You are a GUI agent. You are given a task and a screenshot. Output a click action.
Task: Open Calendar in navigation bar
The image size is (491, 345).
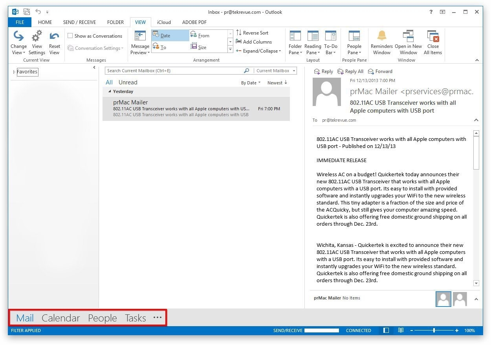tap(60, 318)
